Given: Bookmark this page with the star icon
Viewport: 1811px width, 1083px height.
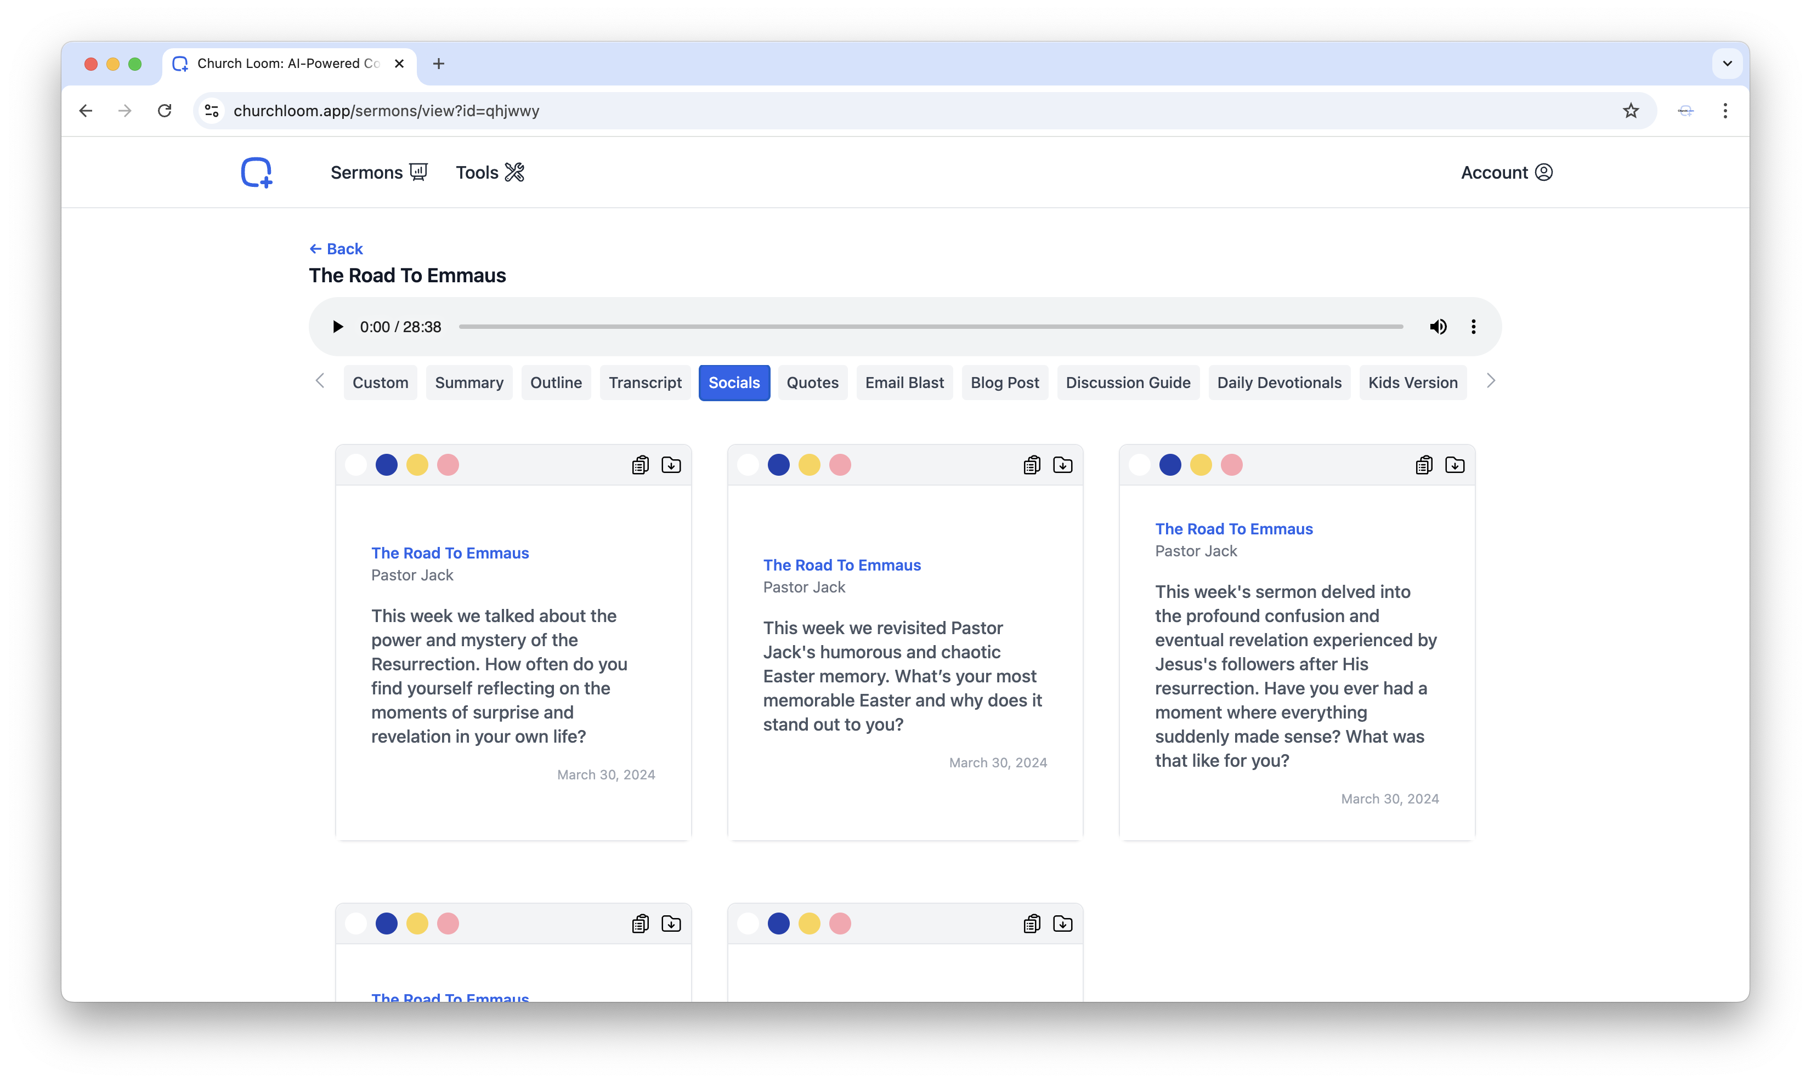Looking at the screenshot, I should point(1631,111).
